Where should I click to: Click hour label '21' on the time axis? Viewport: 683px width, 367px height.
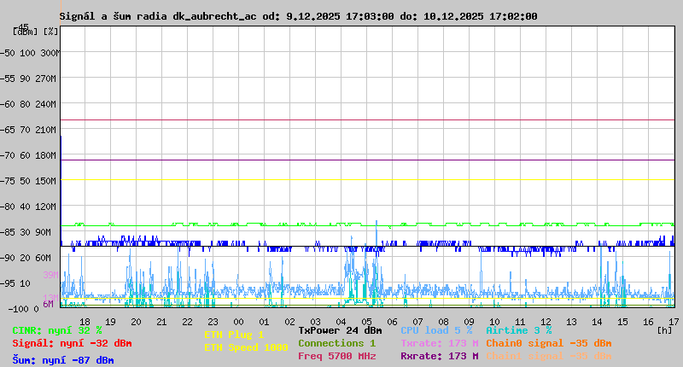coord(161,322)
